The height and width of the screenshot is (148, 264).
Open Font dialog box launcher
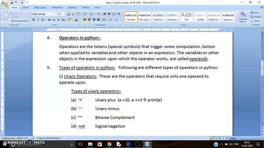(79, 25)
